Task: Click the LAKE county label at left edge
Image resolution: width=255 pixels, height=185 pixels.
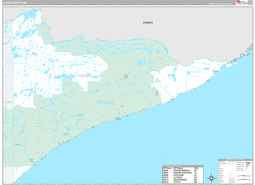Action: [8, 103]
